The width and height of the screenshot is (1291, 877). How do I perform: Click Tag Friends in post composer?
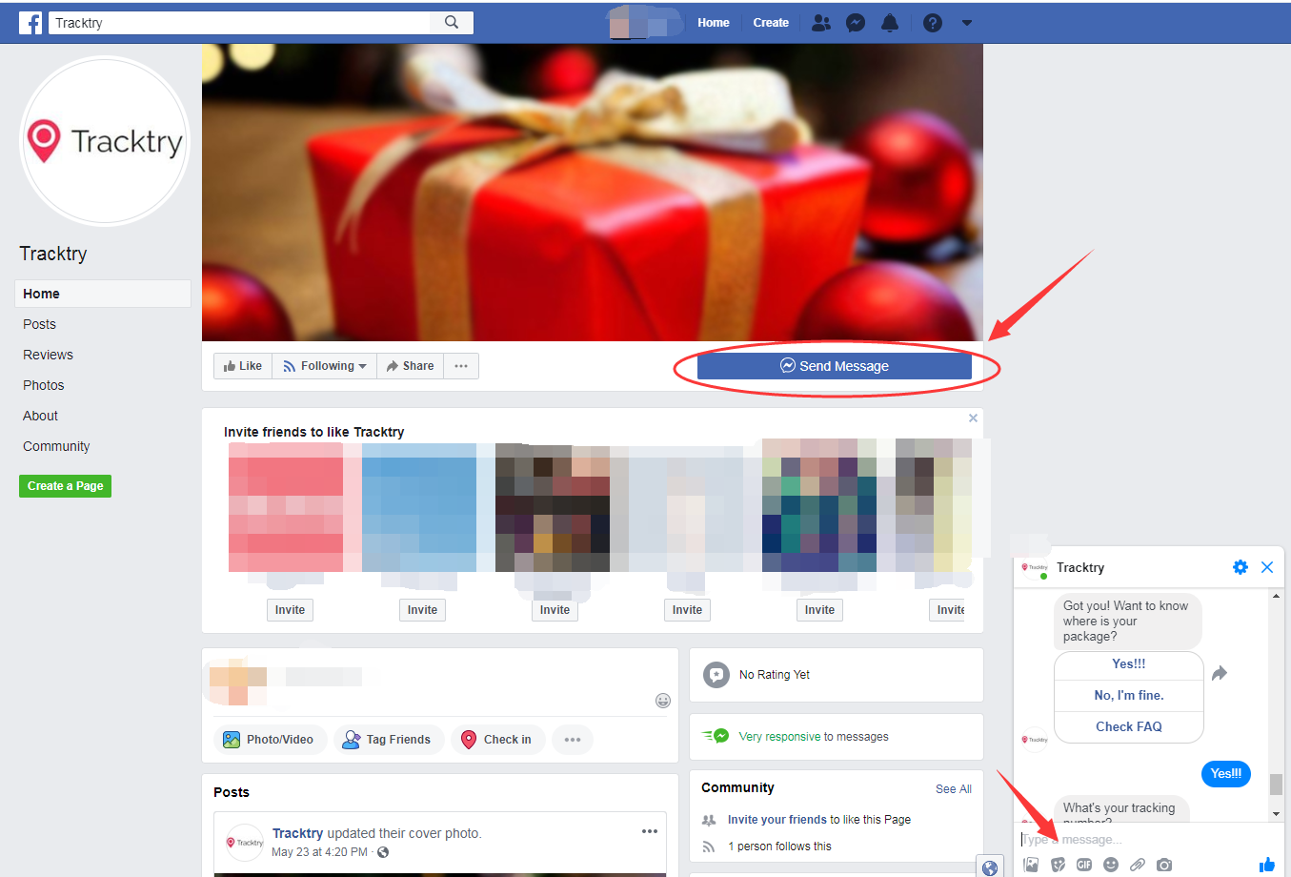(389, 740)
